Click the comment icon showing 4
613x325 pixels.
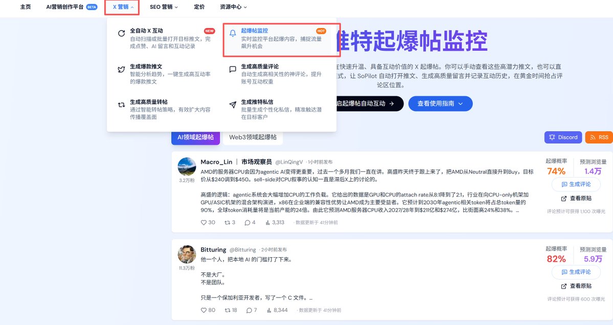point(247,222)
